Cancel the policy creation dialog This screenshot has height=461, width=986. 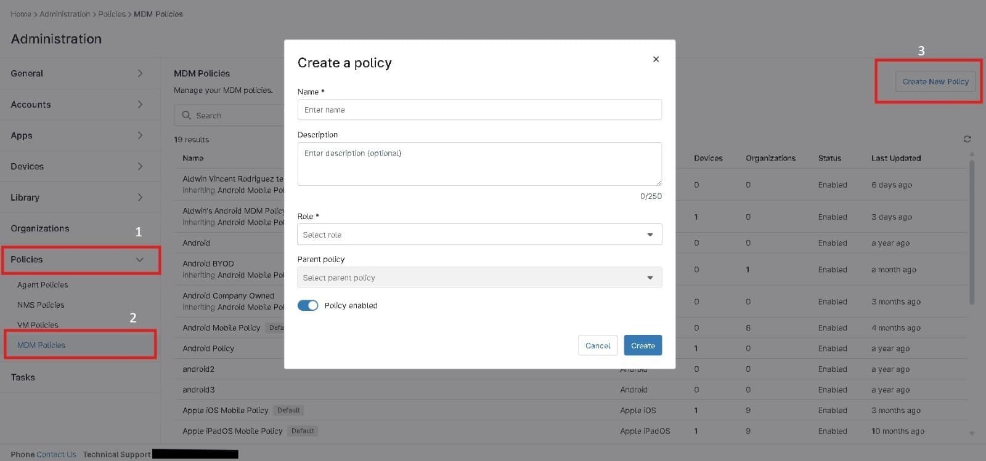597,345
